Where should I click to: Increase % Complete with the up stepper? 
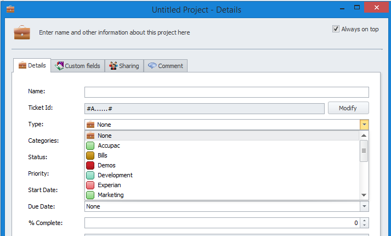pos(365,221)
